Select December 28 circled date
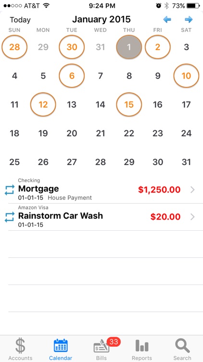The image size is (203, 362). [14, 47]
